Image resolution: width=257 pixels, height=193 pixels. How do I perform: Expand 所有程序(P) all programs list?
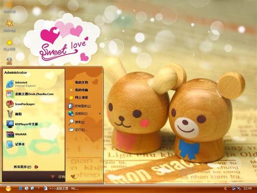tap(26, 167)
